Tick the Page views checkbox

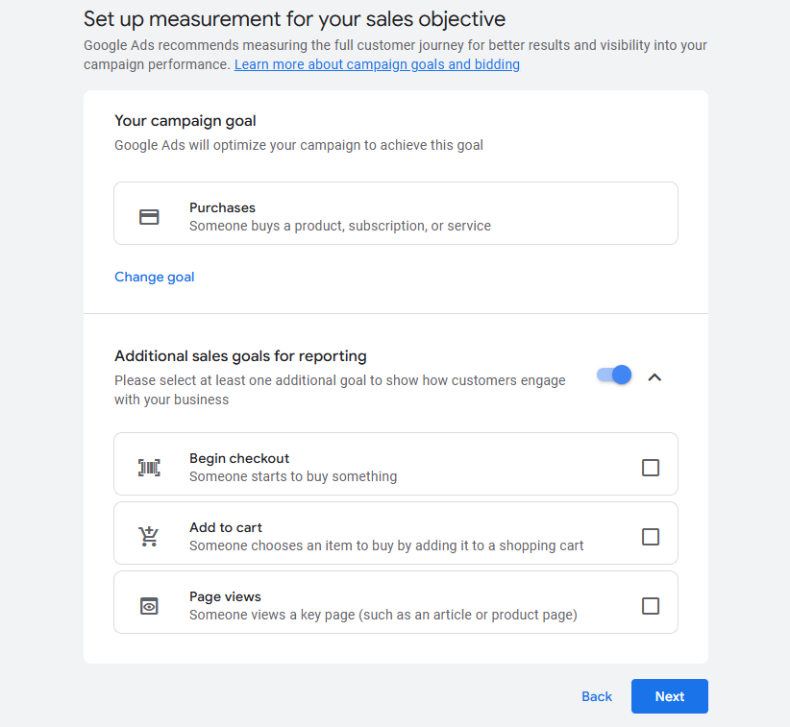coord(651,606)
